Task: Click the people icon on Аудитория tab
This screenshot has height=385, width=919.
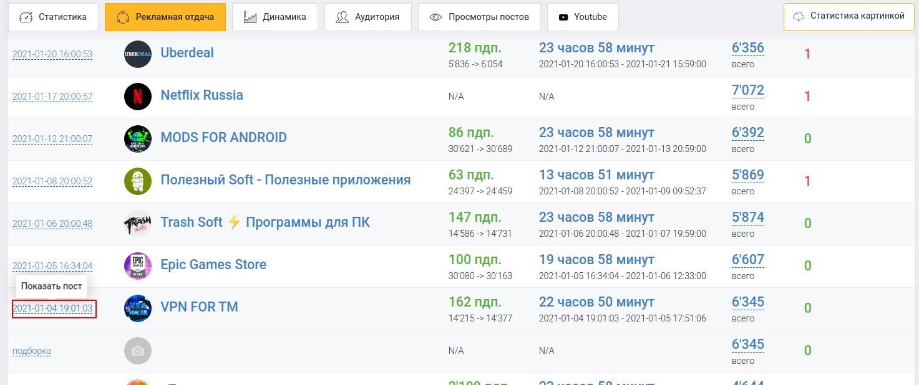Action: (x=342, y=17)
